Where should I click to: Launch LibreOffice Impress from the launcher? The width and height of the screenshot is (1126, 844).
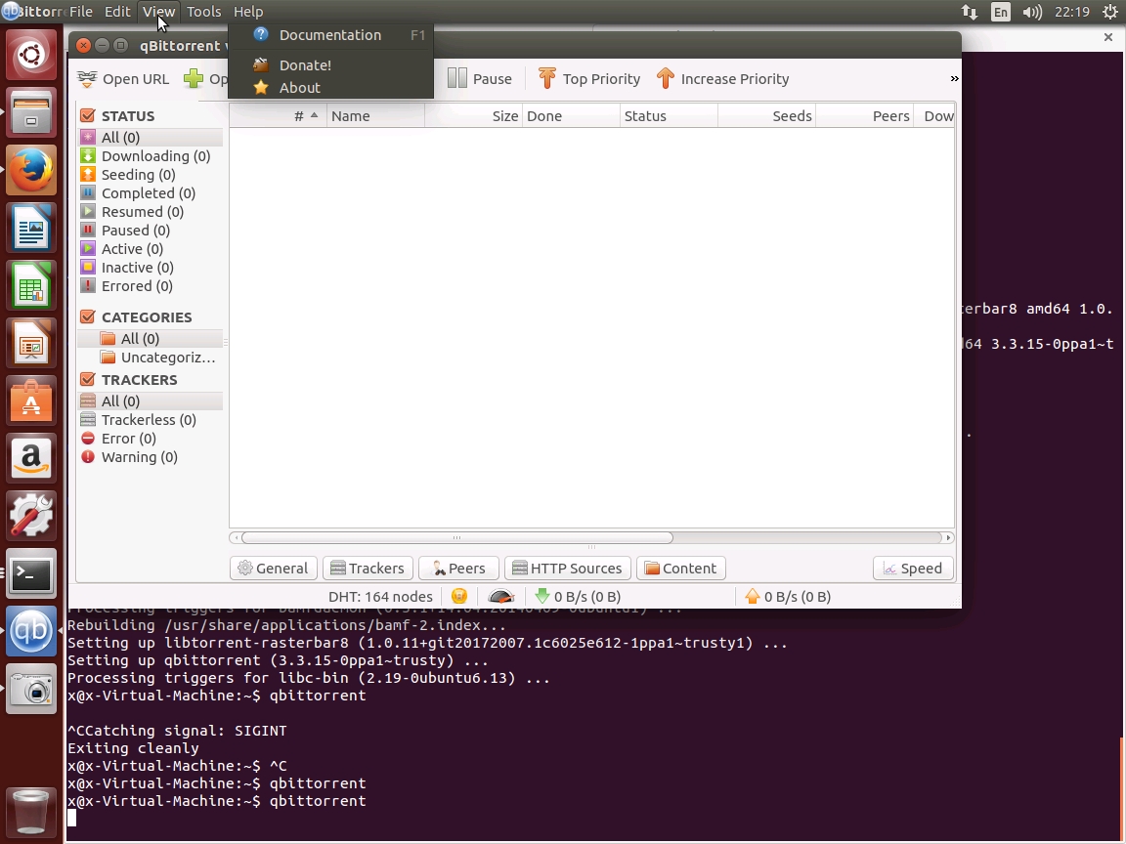click(x=31, y=342)
